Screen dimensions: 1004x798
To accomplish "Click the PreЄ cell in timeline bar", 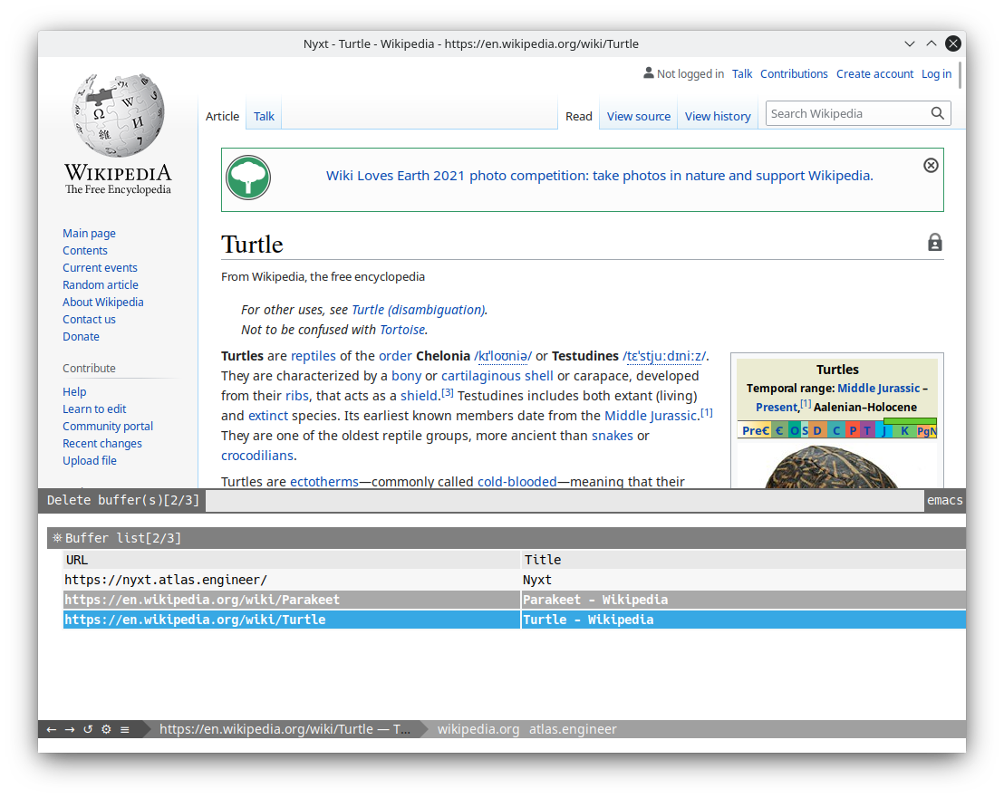I will pos(755,430).
